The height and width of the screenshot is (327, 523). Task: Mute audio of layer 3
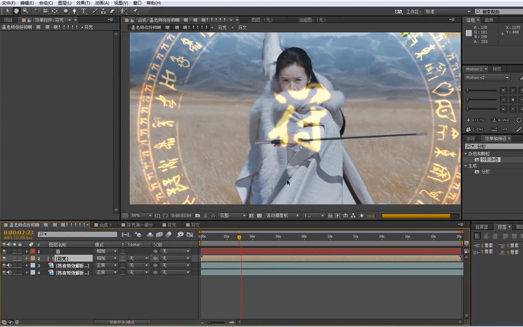coord(9,265)
